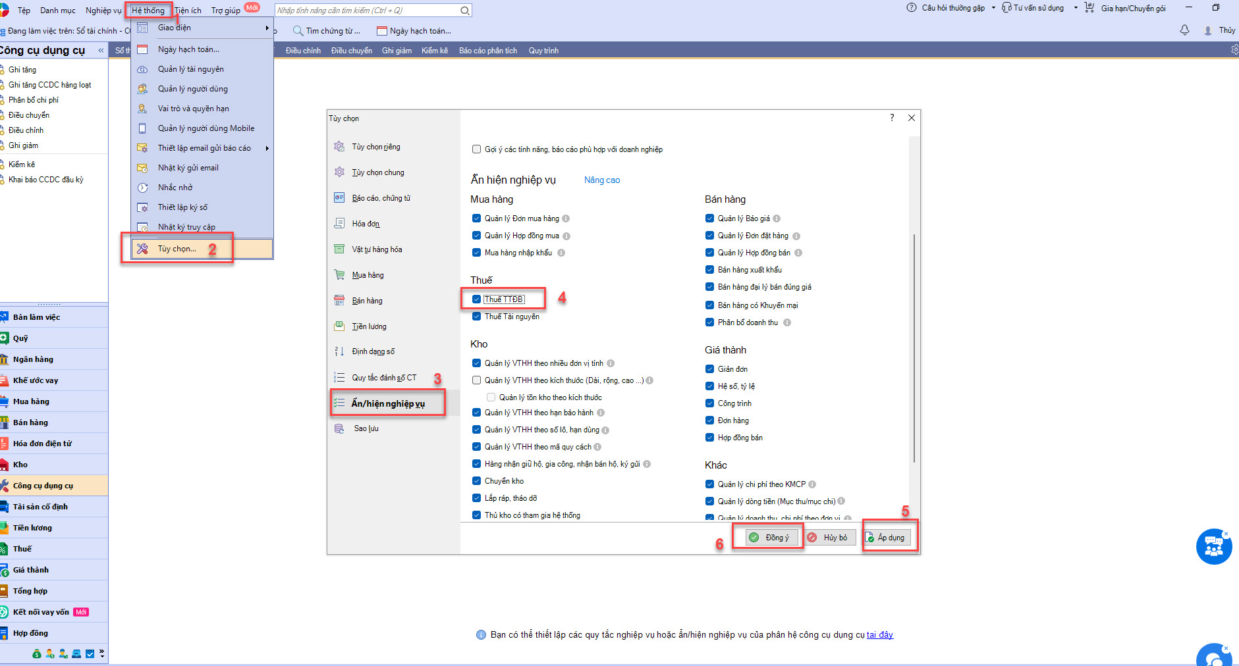
Task: Enable Quản lý VTHH theo kích thước
Action: tap(476, 380)
